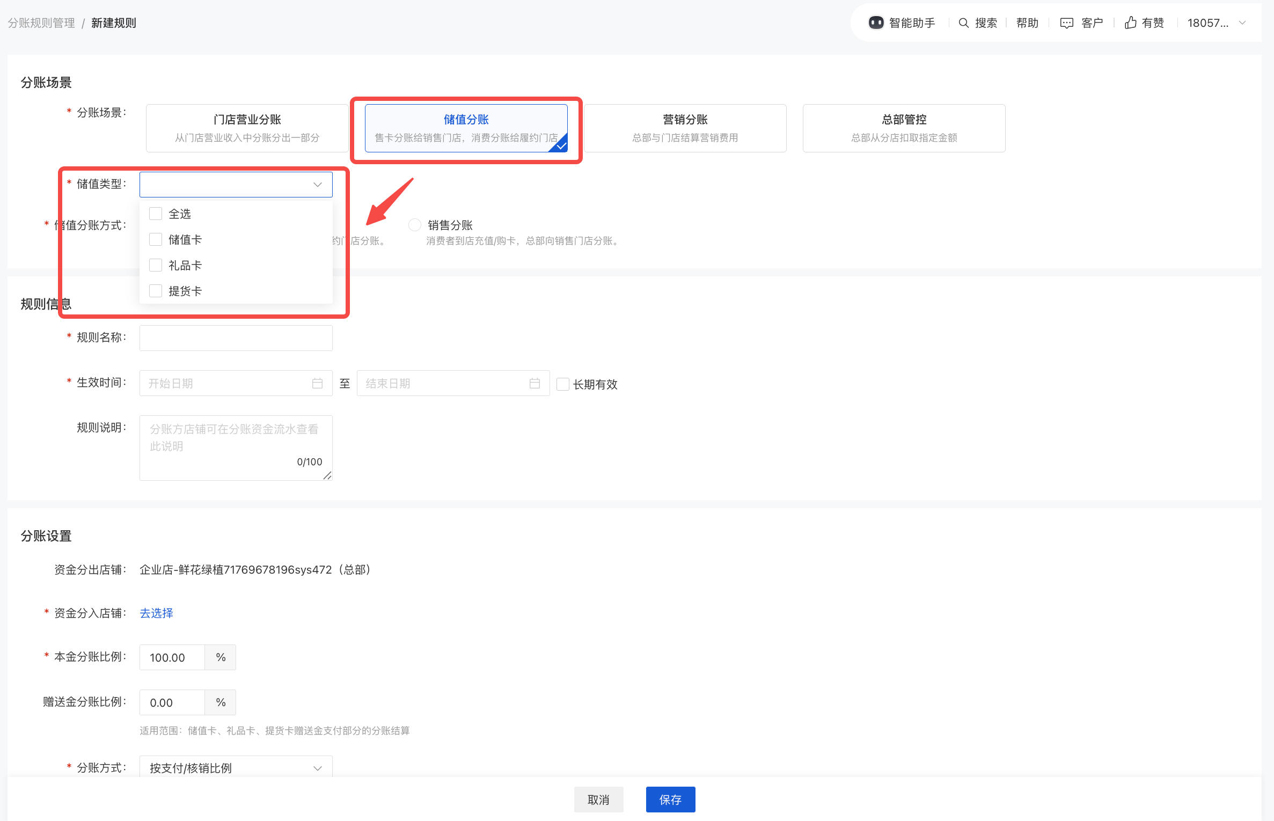Click the 有赞 thumbs-up icon
This screenshot has width=1274, height=821.
(1130, 23)
